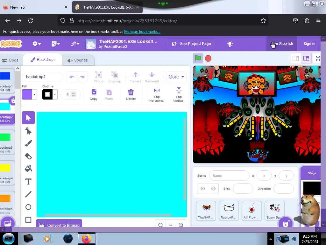Select the All Flow... sprite

(252, 211)
